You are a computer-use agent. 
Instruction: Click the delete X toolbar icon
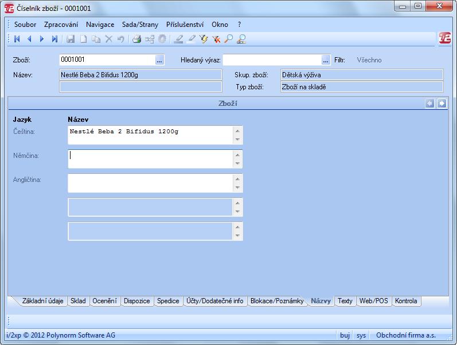pos(109,39)
